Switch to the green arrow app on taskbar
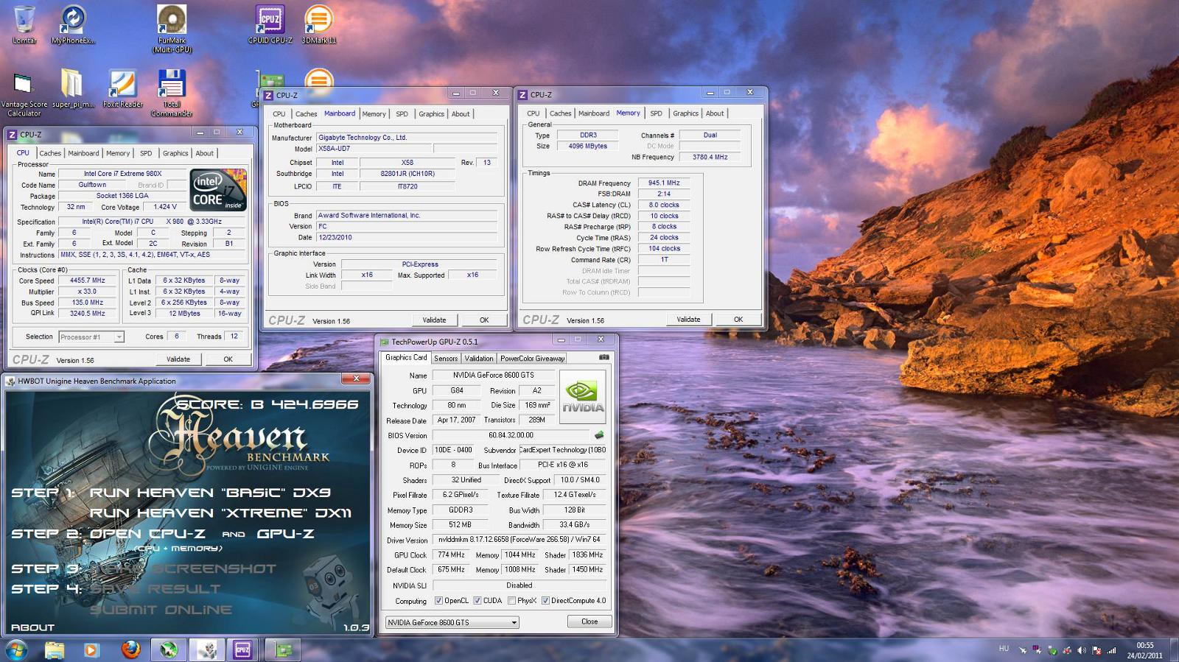This screenshot has width=1179, height=662. (169, 649)
